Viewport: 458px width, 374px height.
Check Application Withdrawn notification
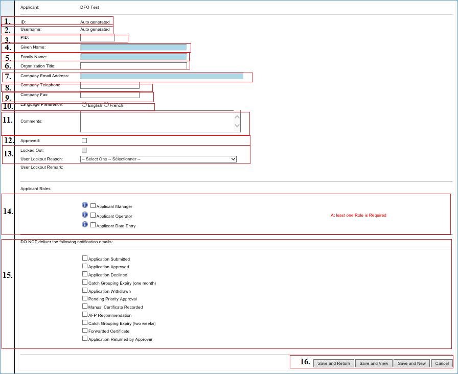point(85,291)
